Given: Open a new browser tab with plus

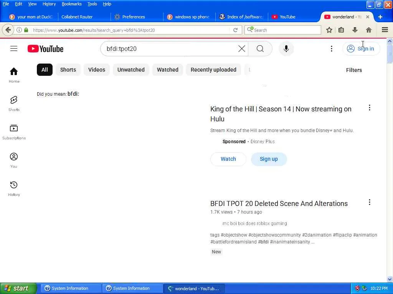Looking at the screenshot, I should point(380,17).
